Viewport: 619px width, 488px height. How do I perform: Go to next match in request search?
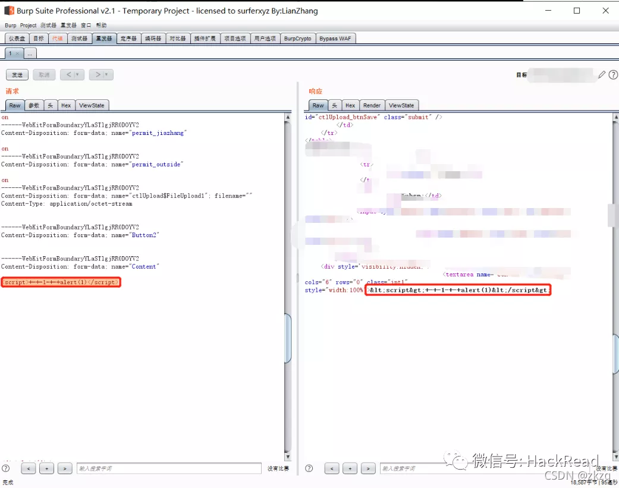[65, 468]
